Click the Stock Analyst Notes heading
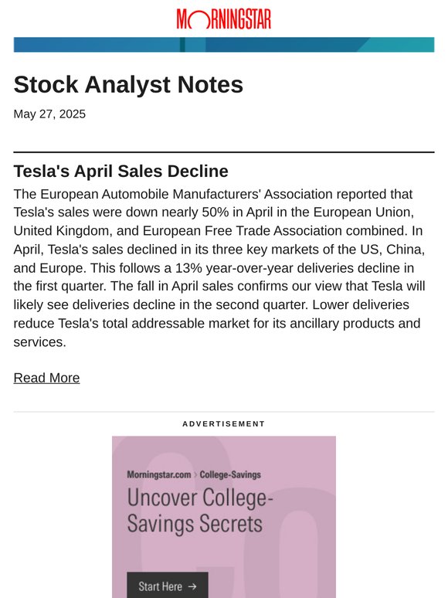Image resolution: width=448 pixels, height=598 pixels. click(x=128, y=84)
